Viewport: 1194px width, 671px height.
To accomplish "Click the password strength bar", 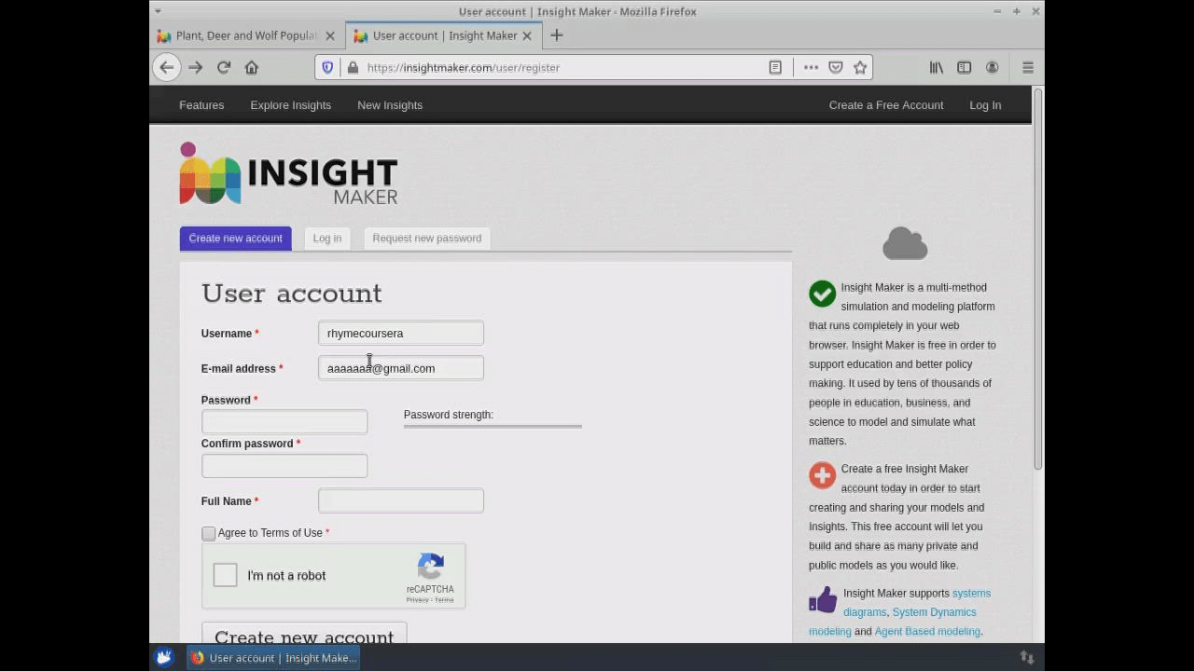I will [493, 427].
